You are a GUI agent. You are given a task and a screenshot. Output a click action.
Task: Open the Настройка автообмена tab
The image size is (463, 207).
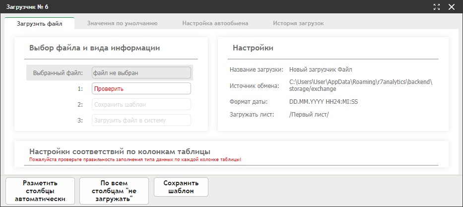click(x=215, y=23)
